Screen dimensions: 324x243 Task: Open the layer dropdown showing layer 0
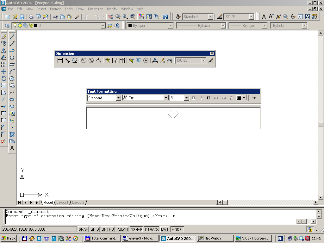[x=103, y=26]
